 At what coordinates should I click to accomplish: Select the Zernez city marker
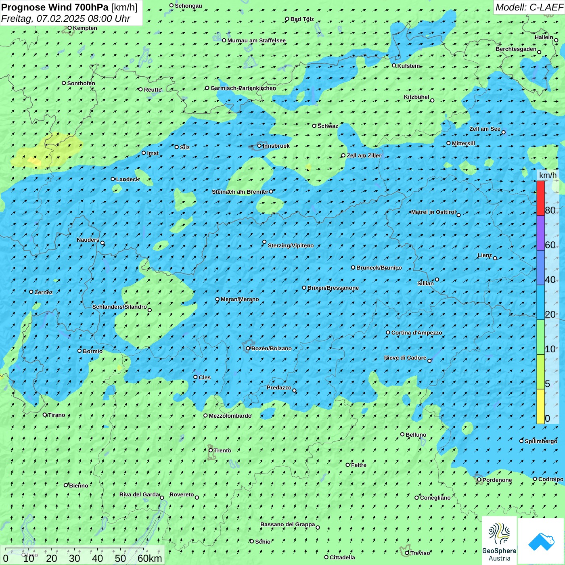pyautogui.click(x=31, y=292)
